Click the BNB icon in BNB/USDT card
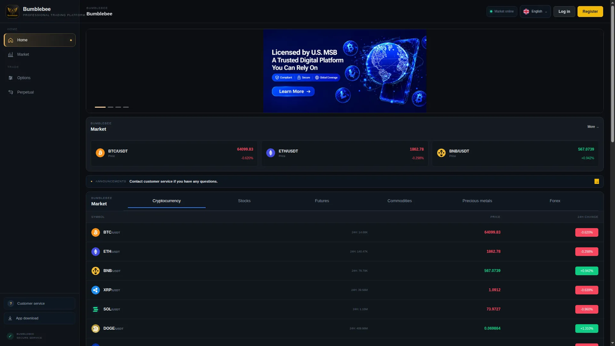Screen dimensions: 615x346 [x=441, y=153]
